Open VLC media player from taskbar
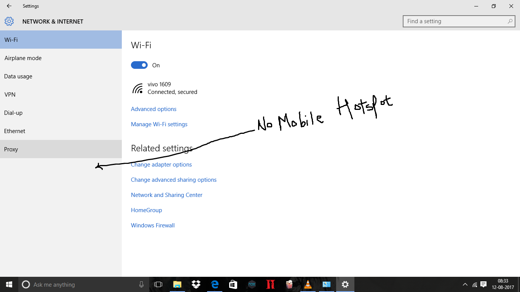 coord(308,284)
